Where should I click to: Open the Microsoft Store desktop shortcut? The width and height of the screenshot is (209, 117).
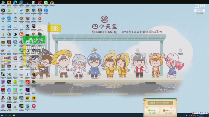click(x=21, y=3)
